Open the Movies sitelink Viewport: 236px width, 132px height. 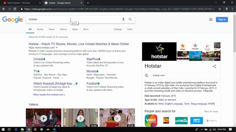(91, 71)
